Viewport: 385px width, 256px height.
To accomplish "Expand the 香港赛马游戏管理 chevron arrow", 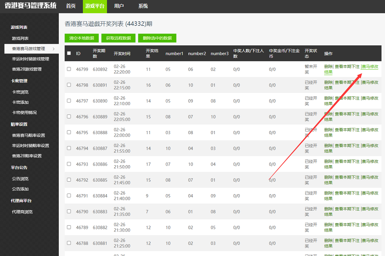I will click(53, 49).
